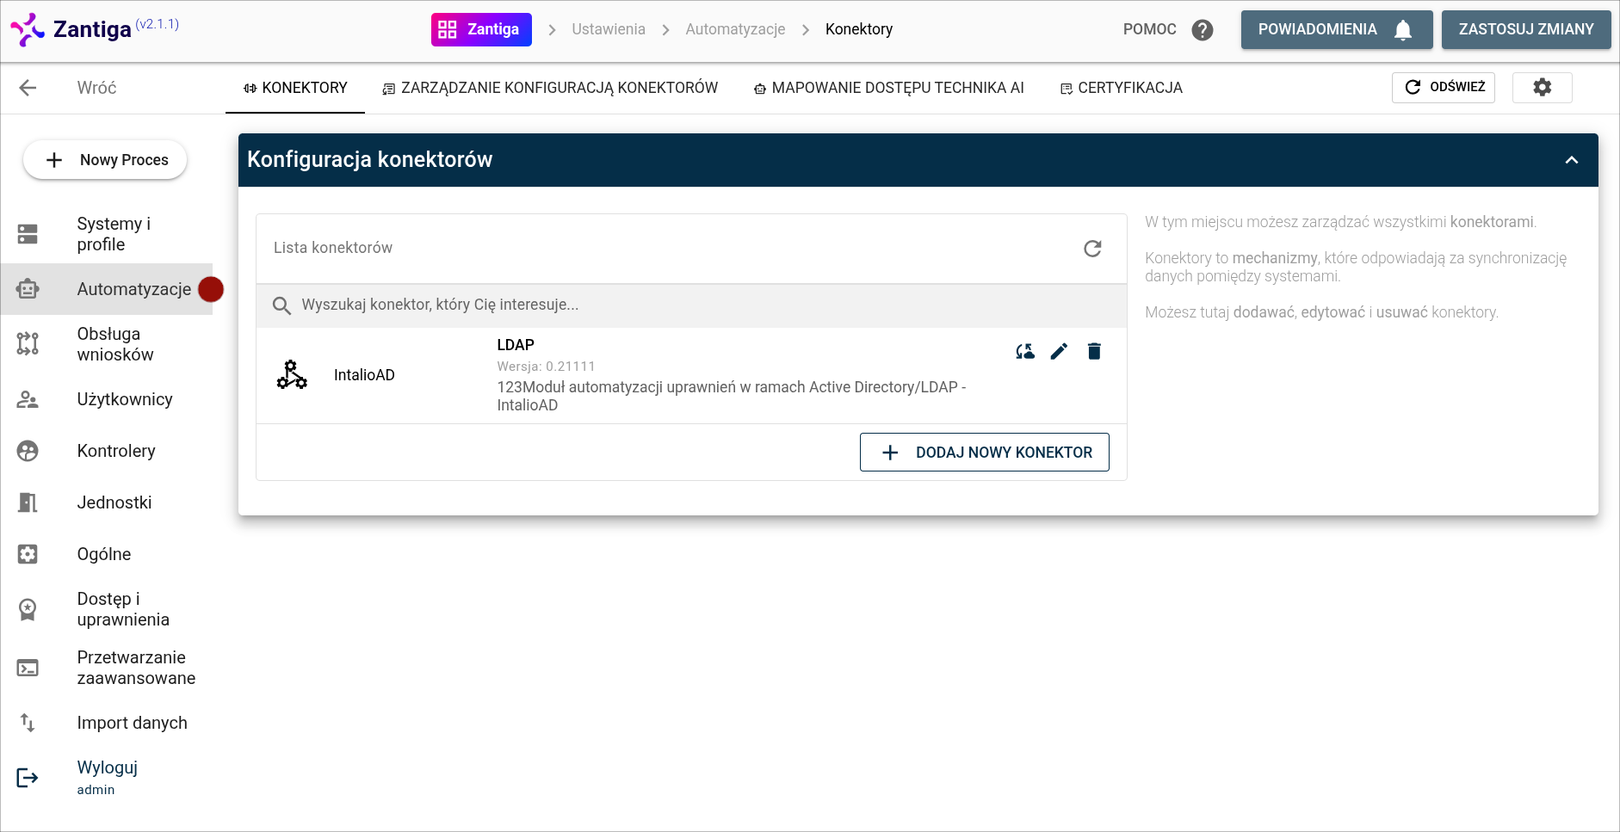Open the help question mark icon
The height and width of the screenshot is (832, 1620).
[1202, 30]
